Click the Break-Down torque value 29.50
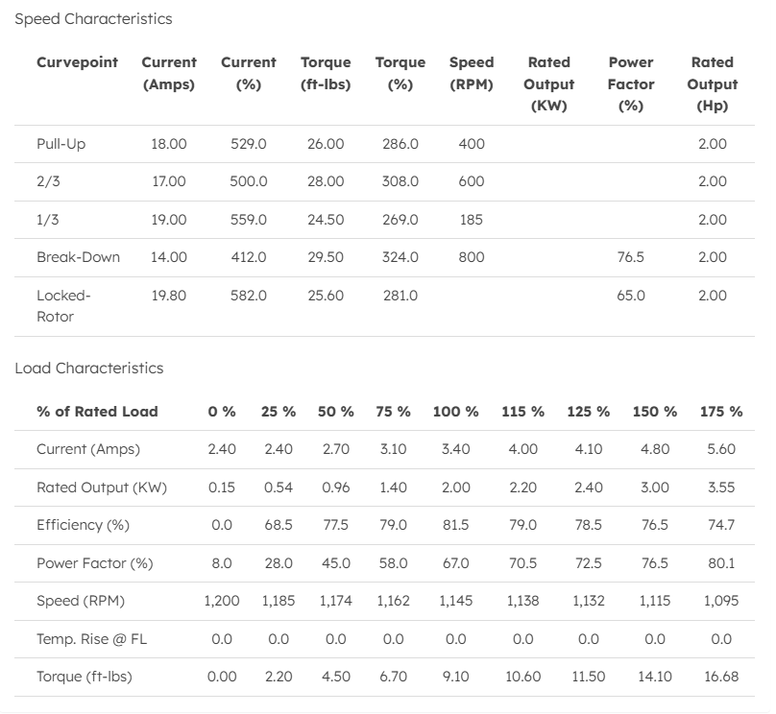 (x=326, y=257)
